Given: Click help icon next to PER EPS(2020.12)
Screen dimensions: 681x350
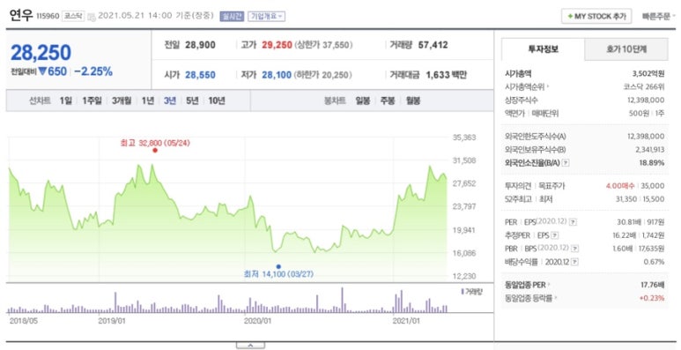Looking at the screenshot, I should (x=574, y=222).
